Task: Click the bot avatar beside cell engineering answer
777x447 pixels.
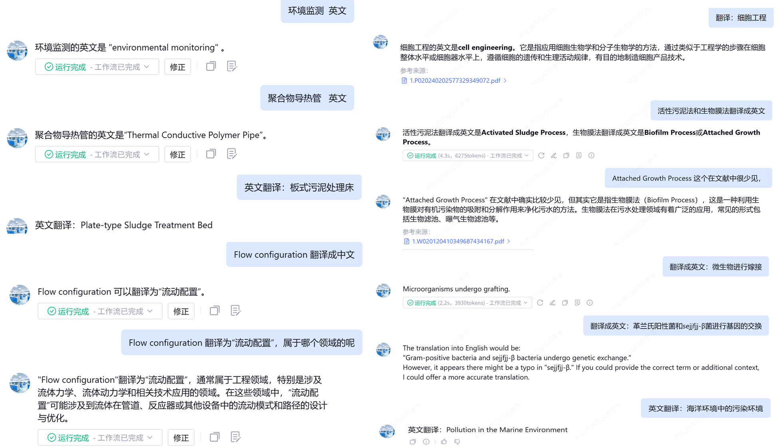Action: (x=381, y=42)
